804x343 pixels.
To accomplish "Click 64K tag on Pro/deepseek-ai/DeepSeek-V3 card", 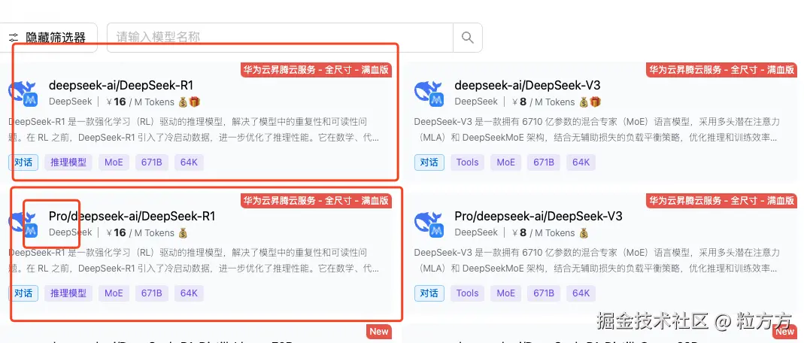I will click(581, 293).
